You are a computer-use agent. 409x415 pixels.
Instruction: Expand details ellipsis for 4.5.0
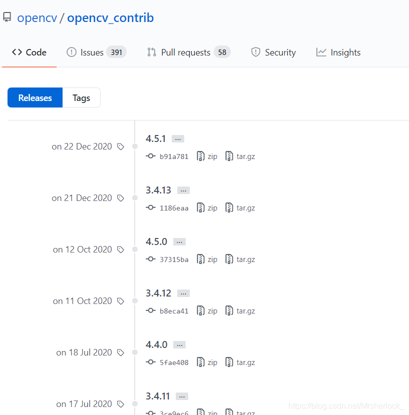coord(179,242)
